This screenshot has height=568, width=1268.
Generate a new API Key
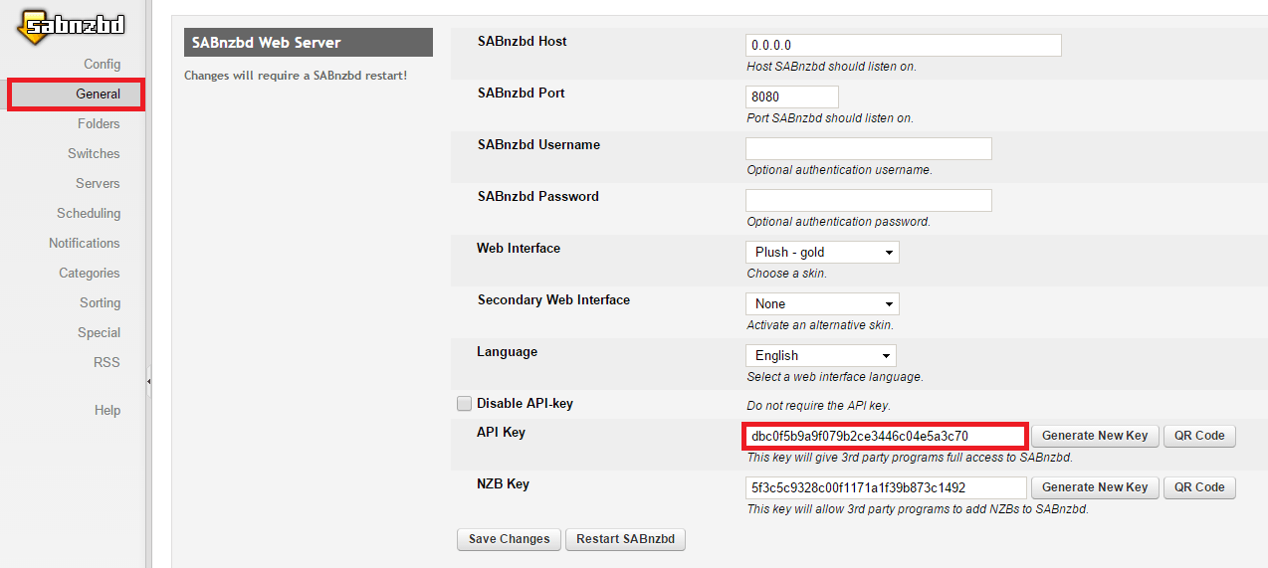1094,436
